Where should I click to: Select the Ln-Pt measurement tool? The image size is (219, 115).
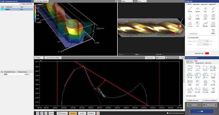tap(197, 68)
